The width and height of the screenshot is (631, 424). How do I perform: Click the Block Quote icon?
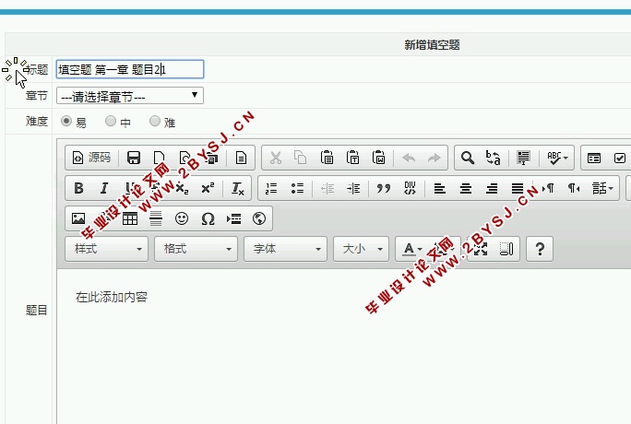tap(384, 188)
